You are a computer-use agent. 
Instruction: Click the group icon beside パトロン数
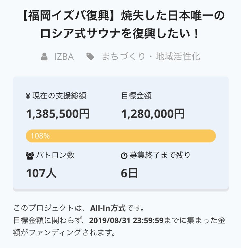click(x=30, y=156)
